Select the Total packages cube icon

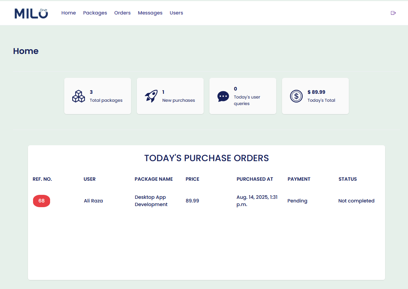click(78, 96)
